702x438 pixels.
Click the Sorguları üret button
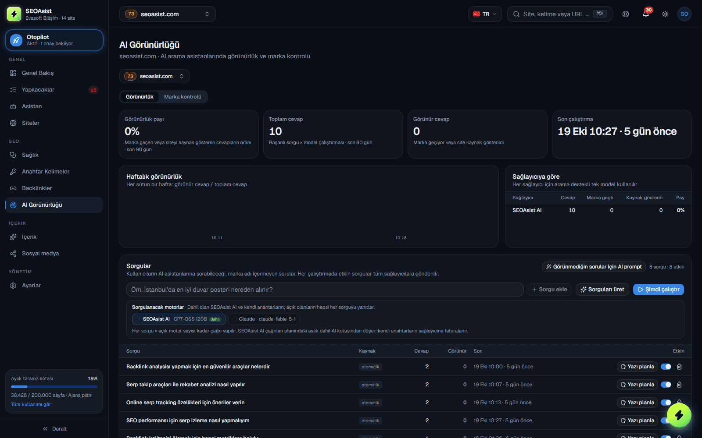coord(602,290)
